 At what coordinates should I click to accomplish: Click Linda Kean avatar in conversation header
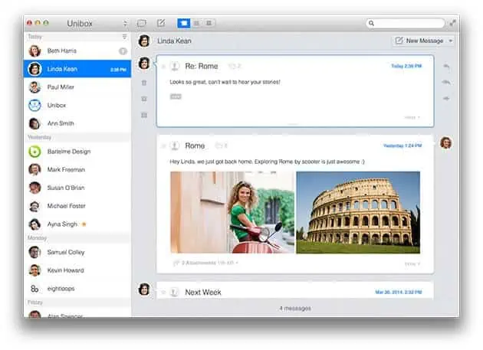click(144, 41)
